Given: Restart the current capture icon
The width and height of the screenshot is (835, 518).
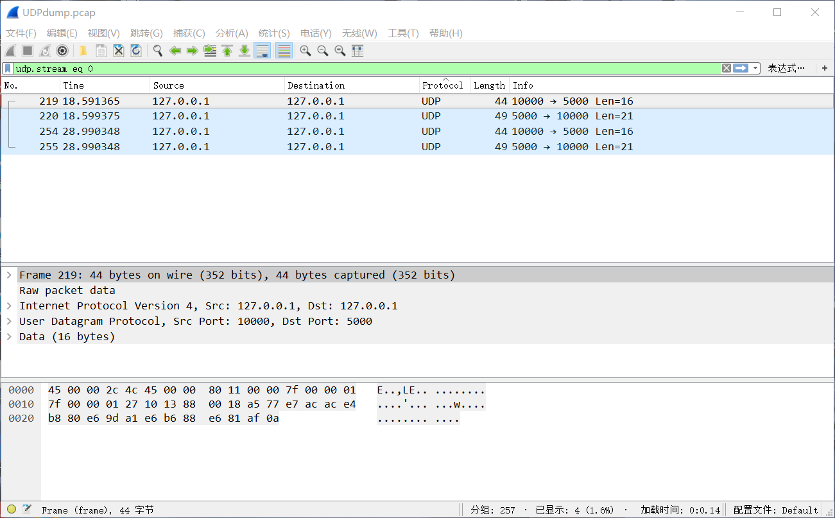Looking at the screenshot, I should coord(45,51).
